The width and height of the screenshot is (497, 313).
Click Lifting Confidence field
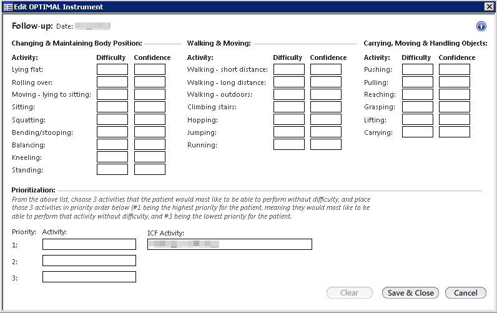[455, 119]
